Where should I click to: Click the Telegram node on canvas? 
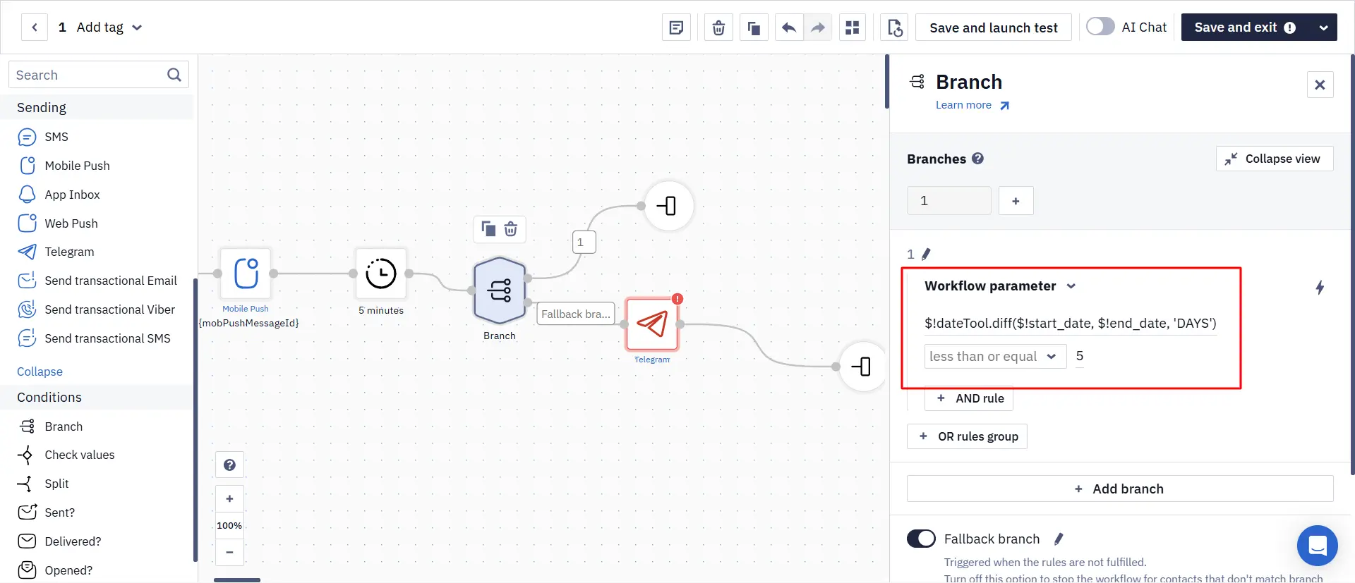652,324
